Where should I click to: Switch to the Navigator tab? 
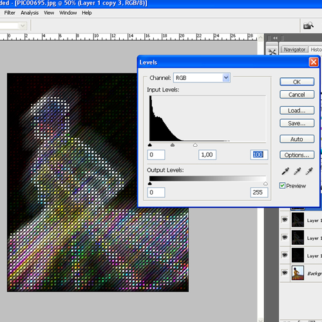294,50
